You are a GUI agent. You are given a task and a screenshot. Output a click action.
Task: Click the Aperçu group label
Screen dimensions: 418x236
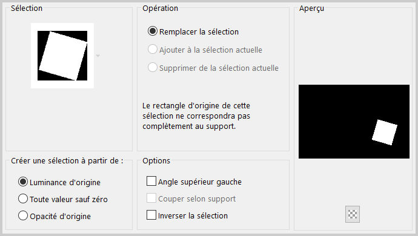click(x=311, y=8)
